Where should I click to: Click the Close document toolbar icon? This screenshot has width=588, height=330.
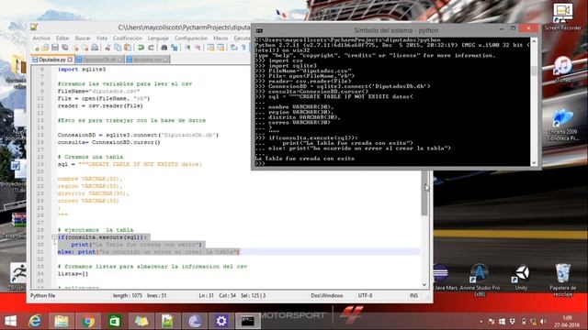pos(75,48)
